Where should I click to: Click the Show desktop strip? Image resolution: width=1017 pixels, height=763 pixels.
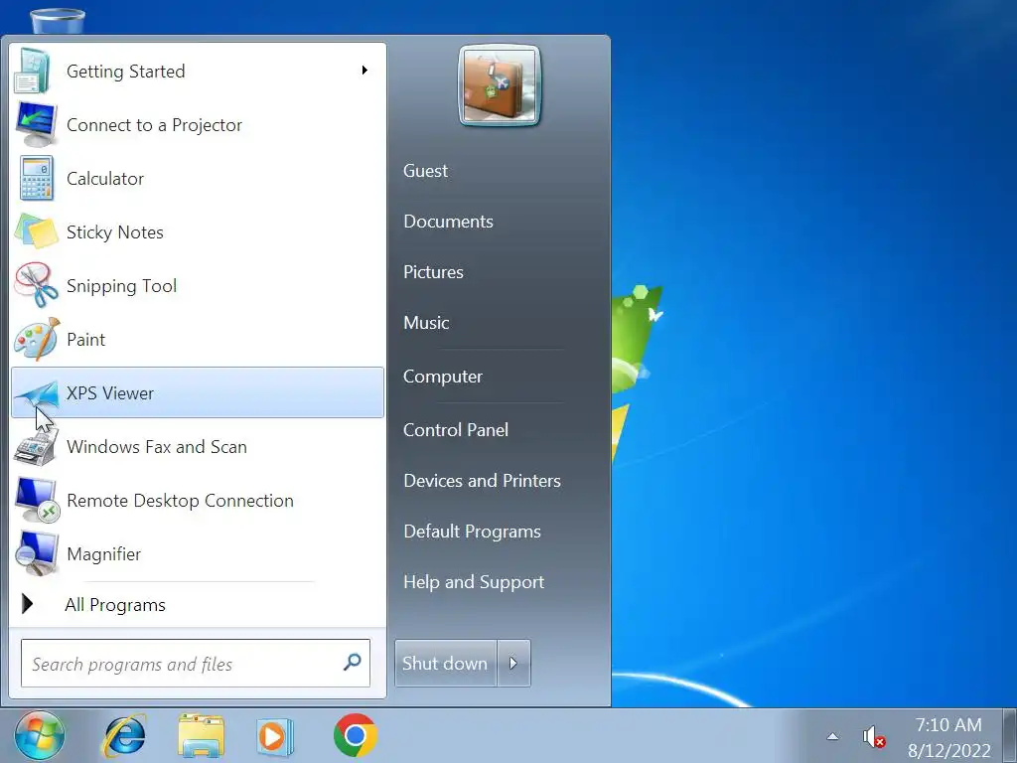[x=1009, y=736]
